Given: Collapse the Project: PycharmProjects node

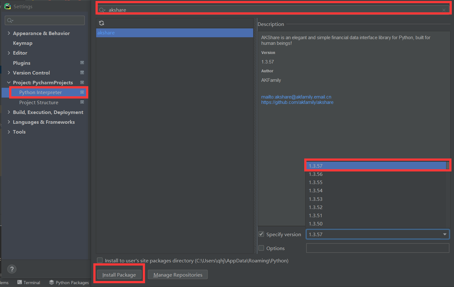Looking at the screenshot, I should tap(9, 82).
